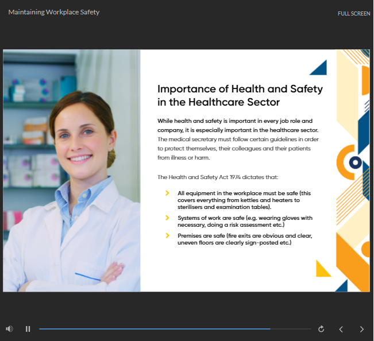374x341 pixels.
Task: Pause the slide playback
Action: (x=28, y=329)
